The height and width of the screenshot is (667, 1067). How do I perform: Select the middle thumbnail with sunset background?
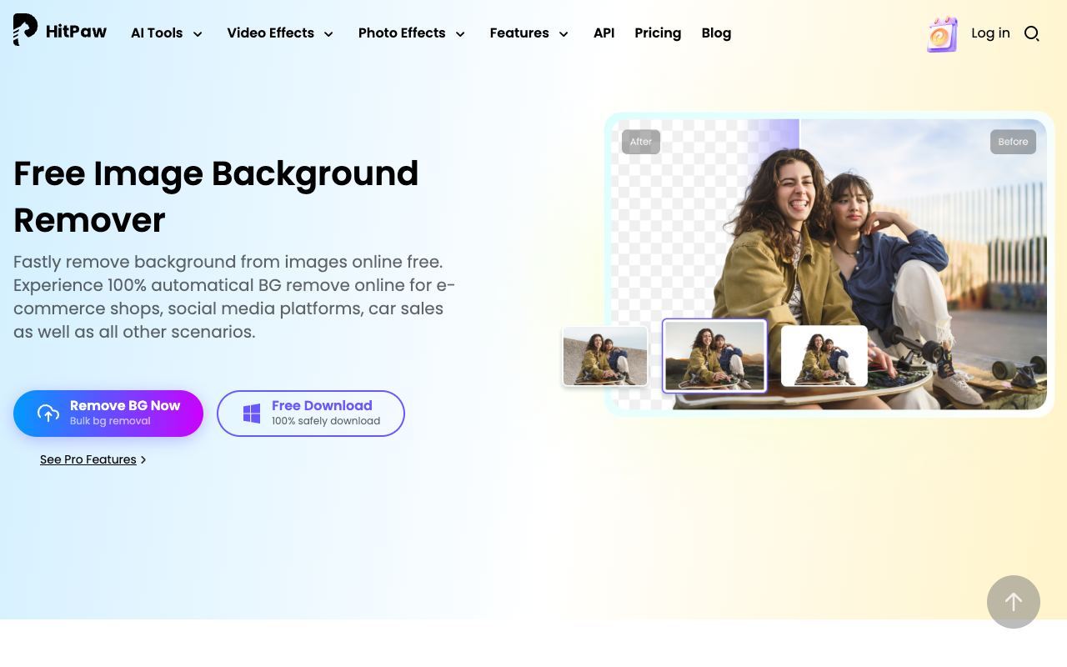point(714,356)
